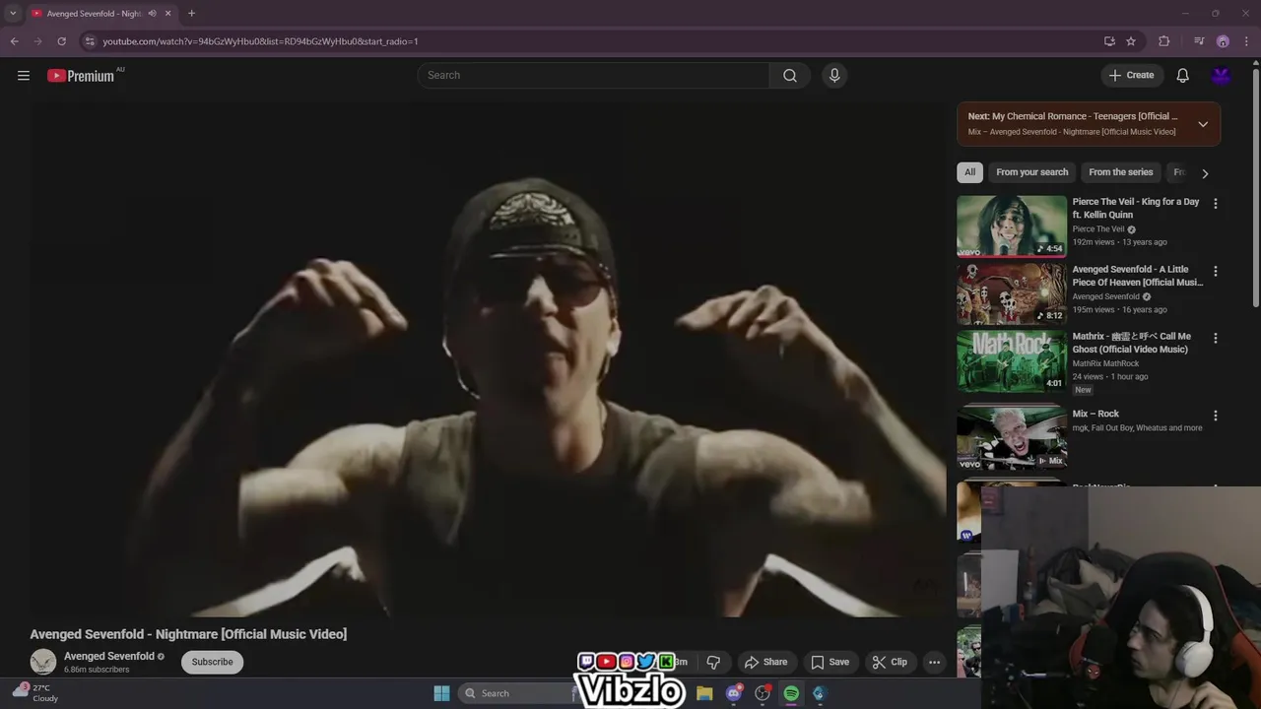The width and height of the screenshot is (1261, 709).
Task: Show more filter chips with arrow
Action: (1205, 173)
